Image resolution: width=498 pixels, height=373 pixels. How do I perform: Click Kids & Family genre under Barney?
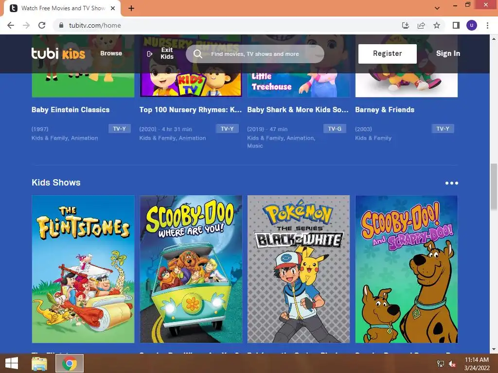click(x=373, y=138)
